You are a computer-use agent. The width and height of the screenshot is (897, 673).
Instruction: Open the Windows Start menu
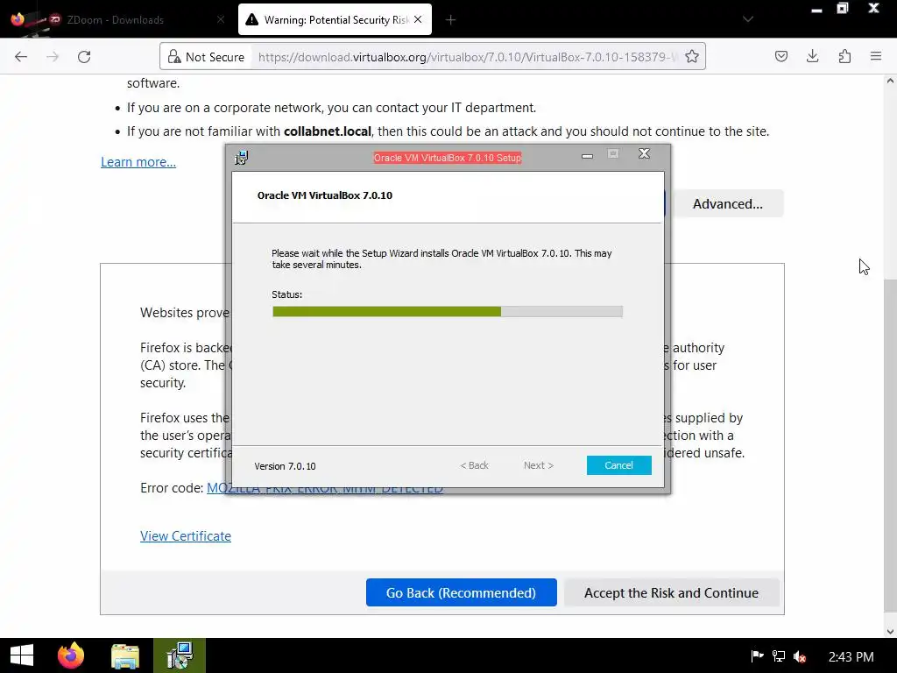point(22,655)
